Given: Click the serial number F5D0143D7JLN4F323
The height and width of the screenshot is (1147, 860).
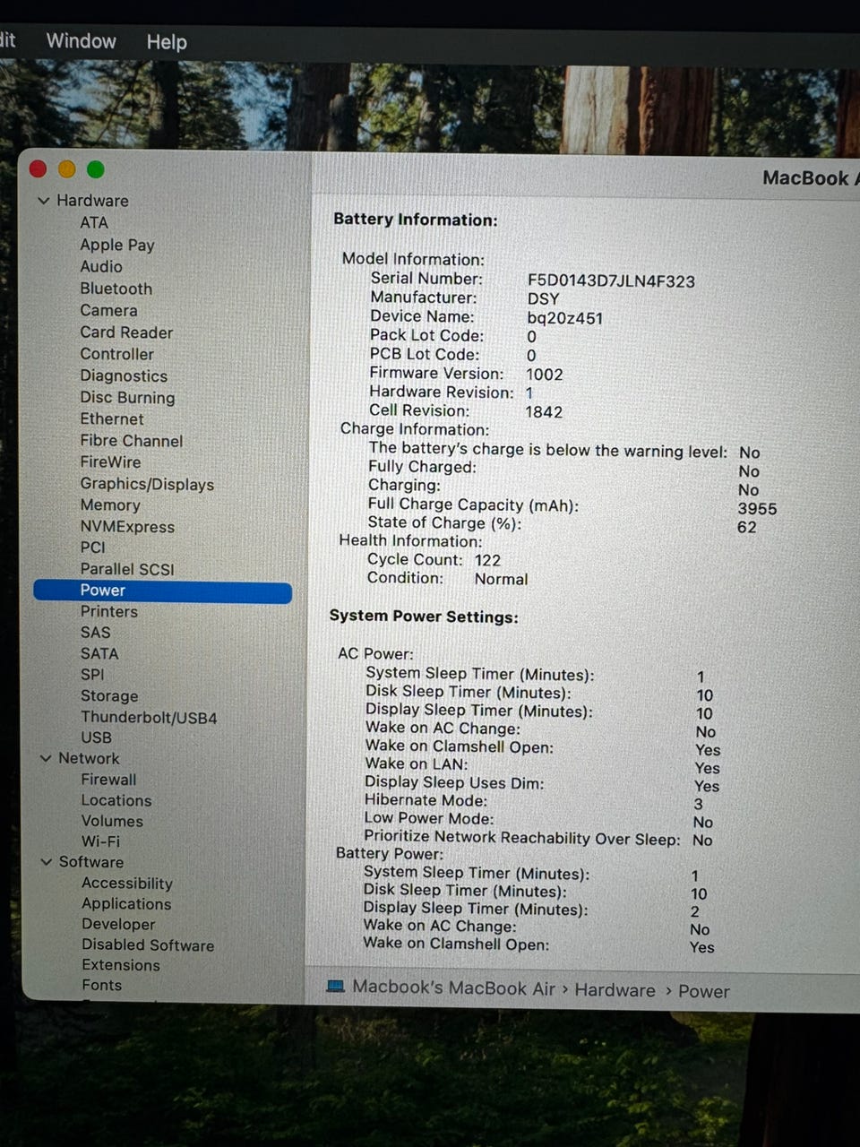Looking at the screenshot, I should click(x=611, y=280).
